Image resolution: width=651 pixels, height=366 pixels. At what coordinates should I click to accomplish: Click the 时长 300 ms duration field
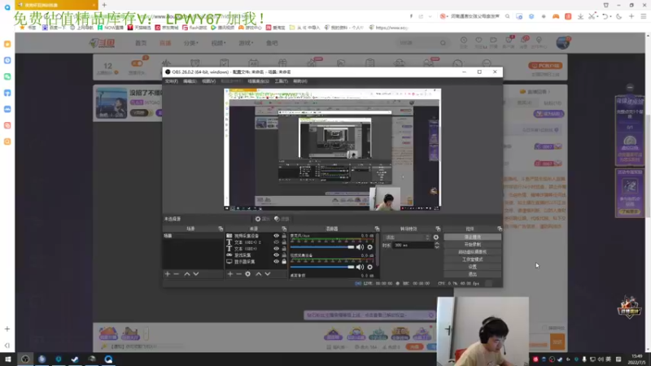point(413,246)
